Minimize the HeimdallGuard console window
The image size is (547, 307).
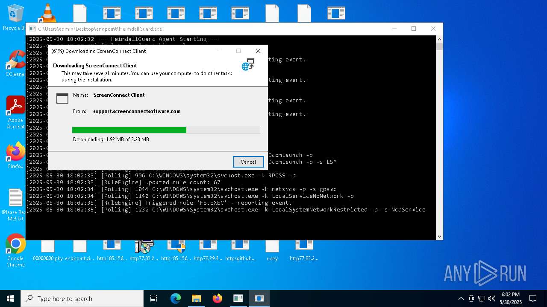[x=394, y=29]
